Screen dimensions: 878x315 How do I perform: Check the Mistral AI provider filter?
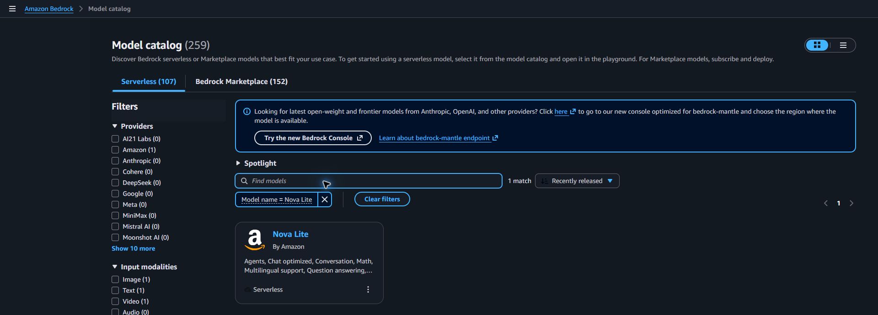[115, 226]
